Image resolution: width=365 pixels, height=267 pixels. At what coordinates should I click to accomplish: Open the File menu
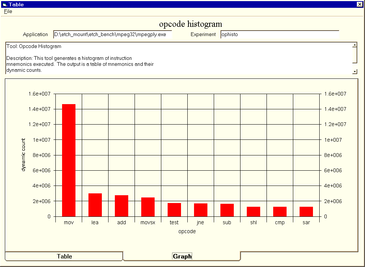pyautogui.click(x=8, y=11)
